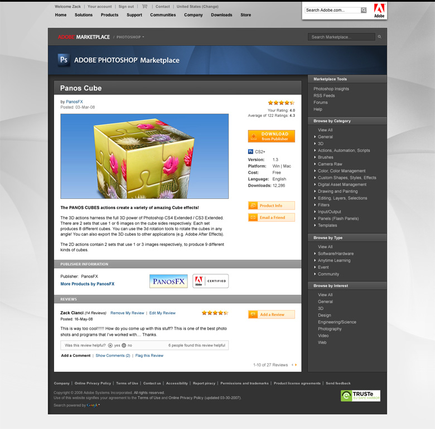Image resolution: width=435 pixels, height=429 pixels.
Task: Open the Company menu
Action: pyautogui.click(x=194, y=15)
